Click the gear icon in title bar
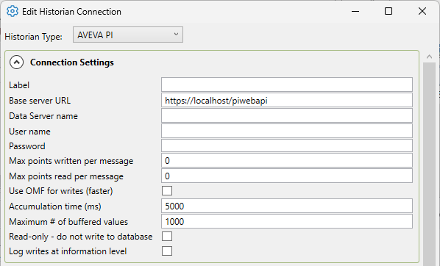The width and height of the screenshot is (440, 266). [13, 12]
